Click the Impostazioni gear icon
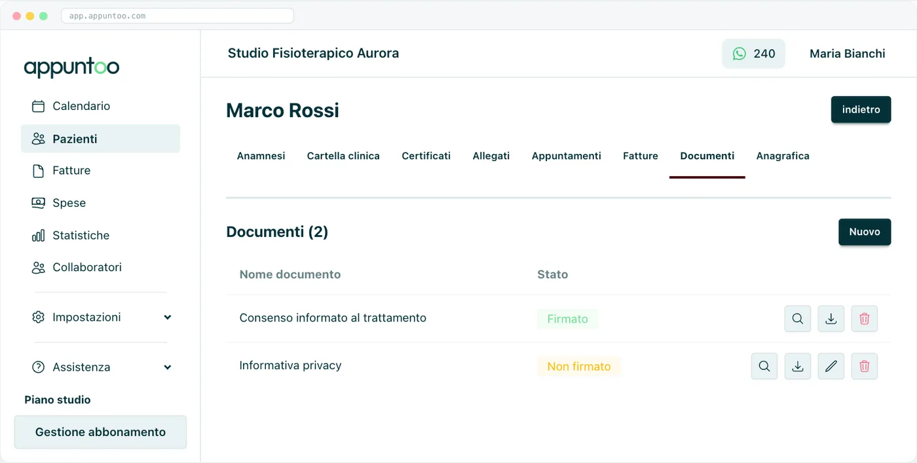Viewport: 917px width, 463px height. [x=39, y=317]
